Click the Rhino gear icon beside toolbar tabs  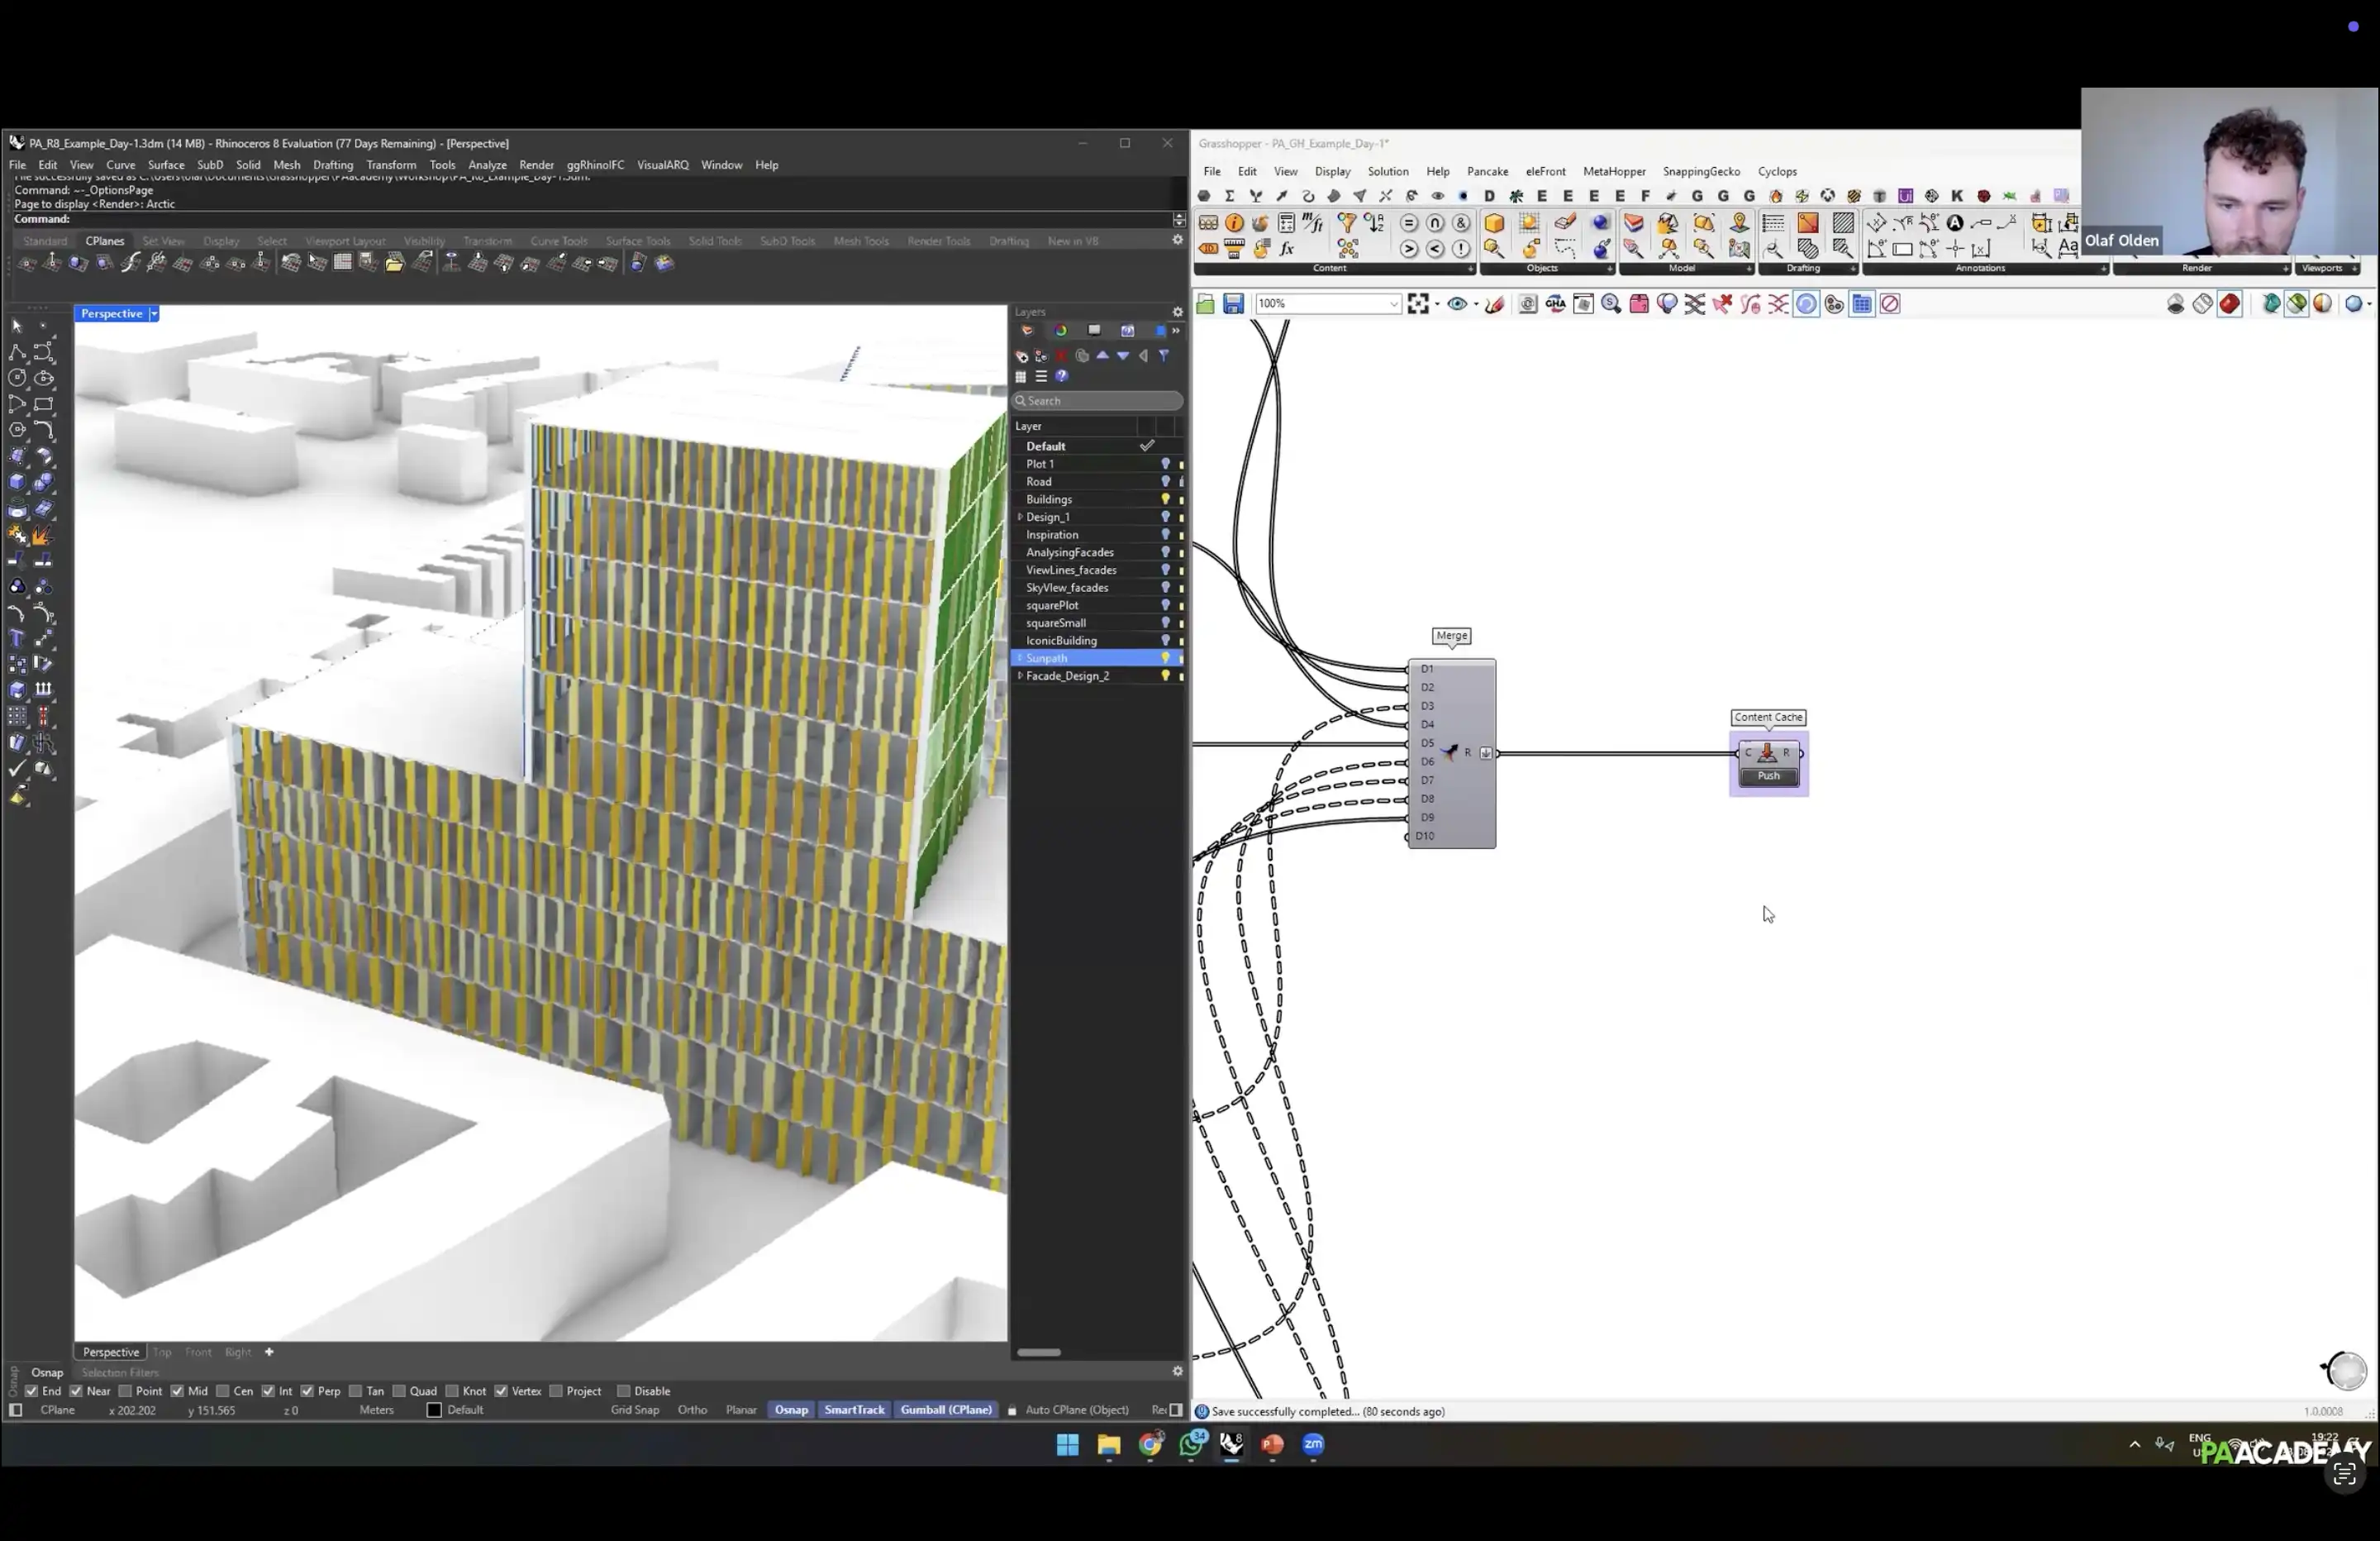point(1178,240)
